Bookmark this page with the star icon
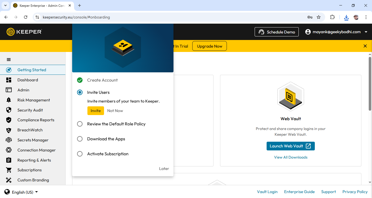Image resolution: width=372 pixels, height=198 pixels. tap(319, 17)
